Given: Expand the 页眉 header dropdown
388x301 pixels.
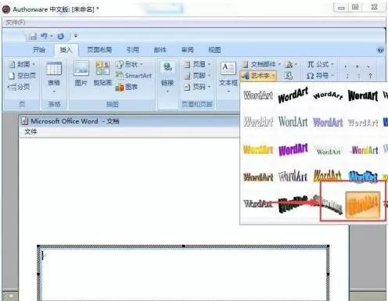Looking at the screenshot, I should (197, 64).
